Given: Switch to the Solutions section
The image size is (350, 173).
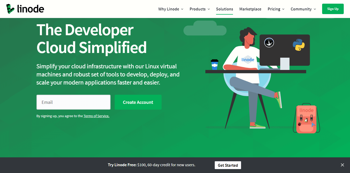Looking at the screenshot, I should click(224, 9).
